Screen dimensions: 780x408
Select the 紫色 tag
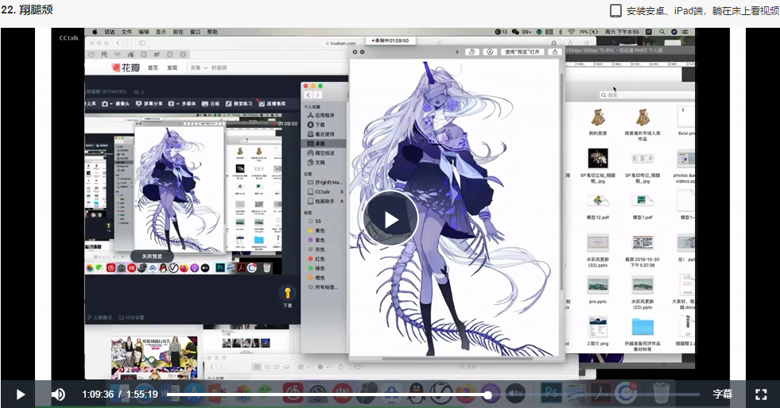click(x=320, y=241)
